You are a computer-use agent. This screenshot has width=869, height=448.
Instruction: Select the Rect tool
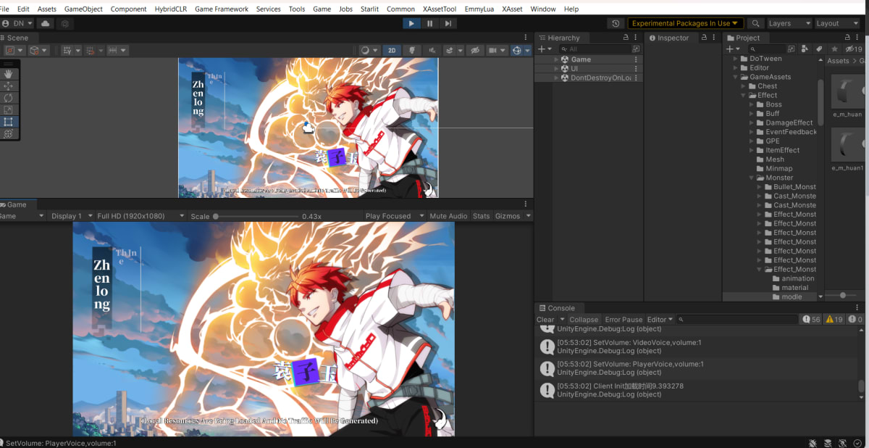point(9,122)
